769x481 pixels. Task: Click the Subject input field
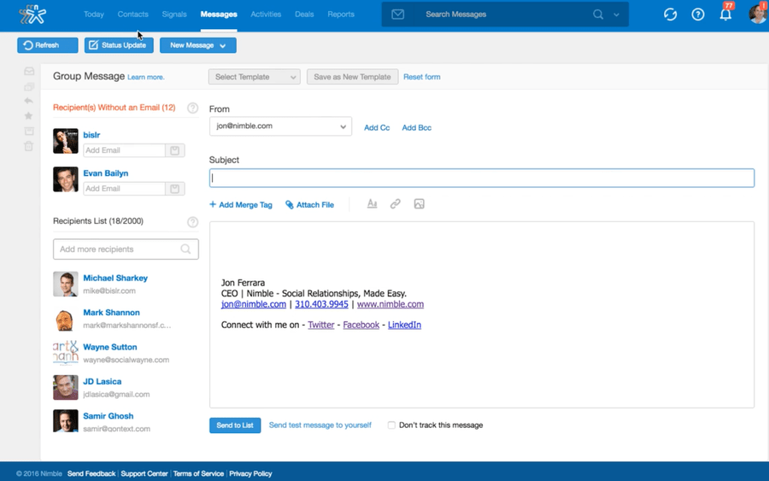[x=482, y=178]
